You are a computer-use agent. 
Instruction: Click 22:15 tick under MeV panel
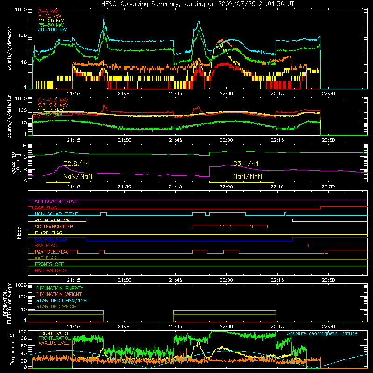277,140
